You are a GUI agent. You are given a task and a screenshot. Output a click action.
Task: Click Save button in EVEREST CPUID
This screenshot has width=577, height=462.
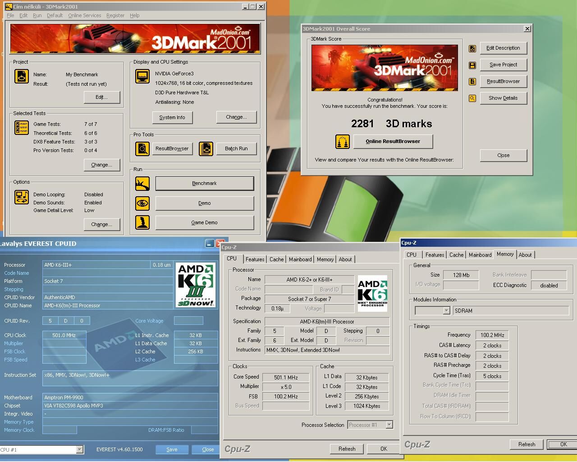172,449
